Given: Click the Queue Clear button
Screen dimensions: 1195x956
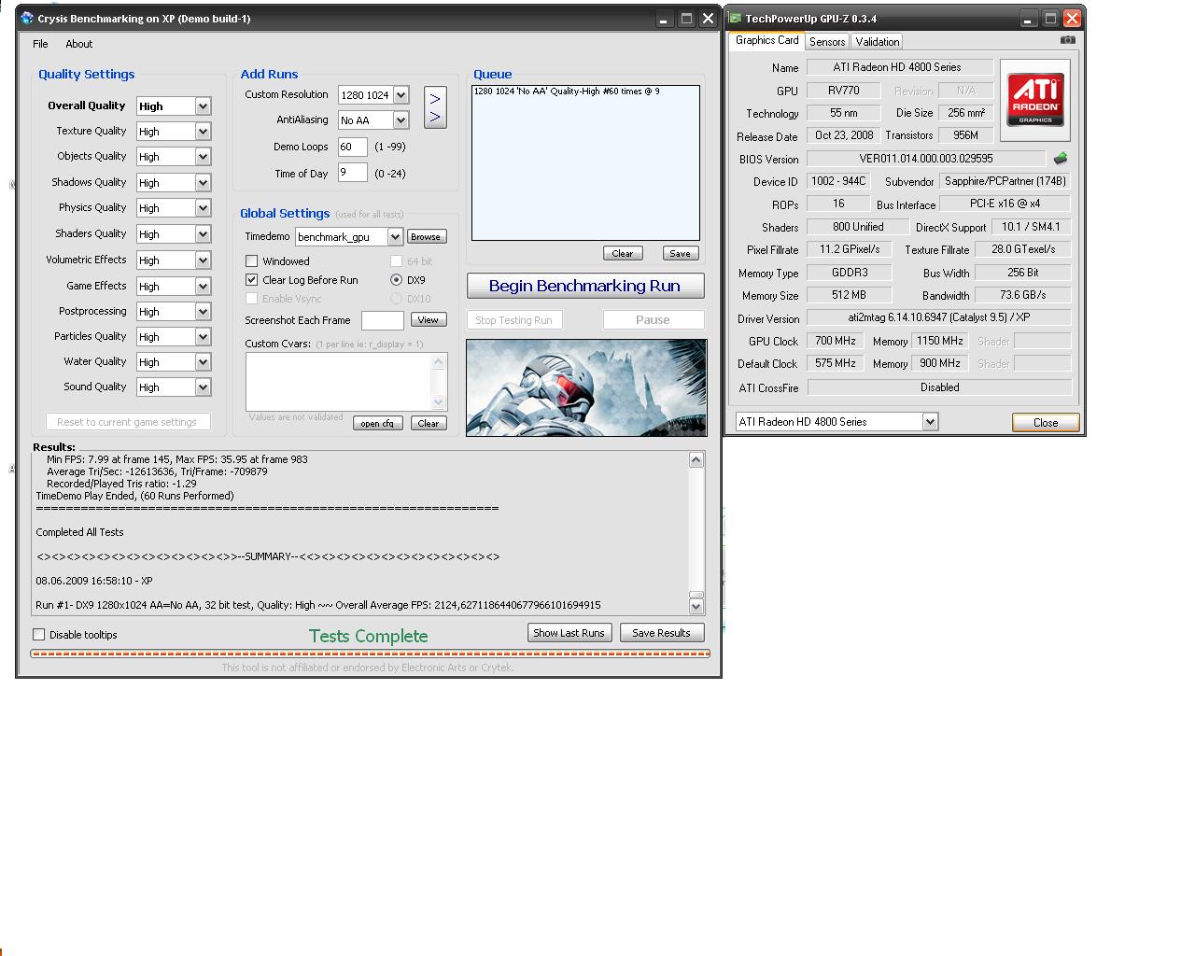Looking at the screenshot, I should point(623,253).
